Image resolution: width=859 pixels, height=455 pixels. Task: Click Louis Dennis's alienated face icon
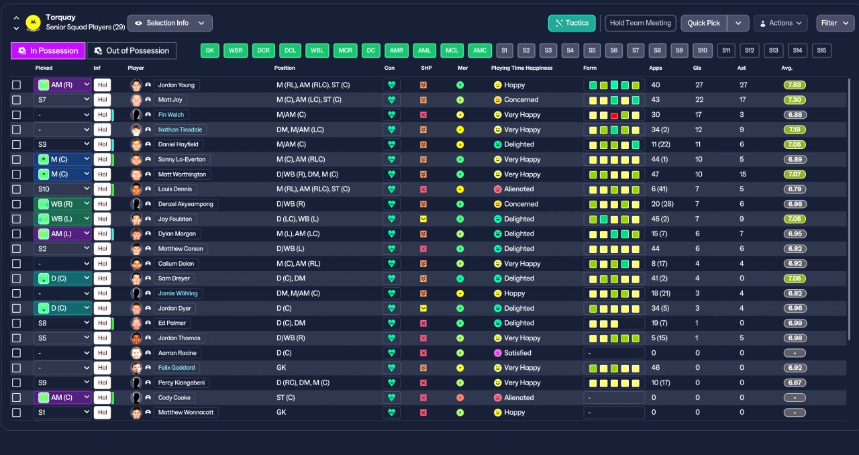(x=497, y=189)
